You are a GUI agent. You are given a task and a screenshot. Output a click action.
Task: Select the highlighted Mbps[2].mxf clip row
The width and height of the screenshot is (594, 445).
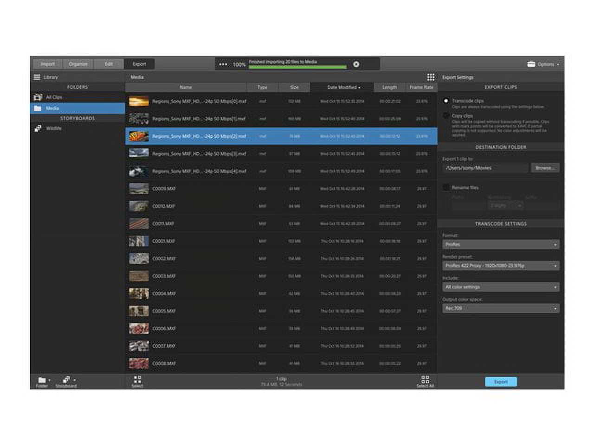pyautogui.click(x=281, y=136)
